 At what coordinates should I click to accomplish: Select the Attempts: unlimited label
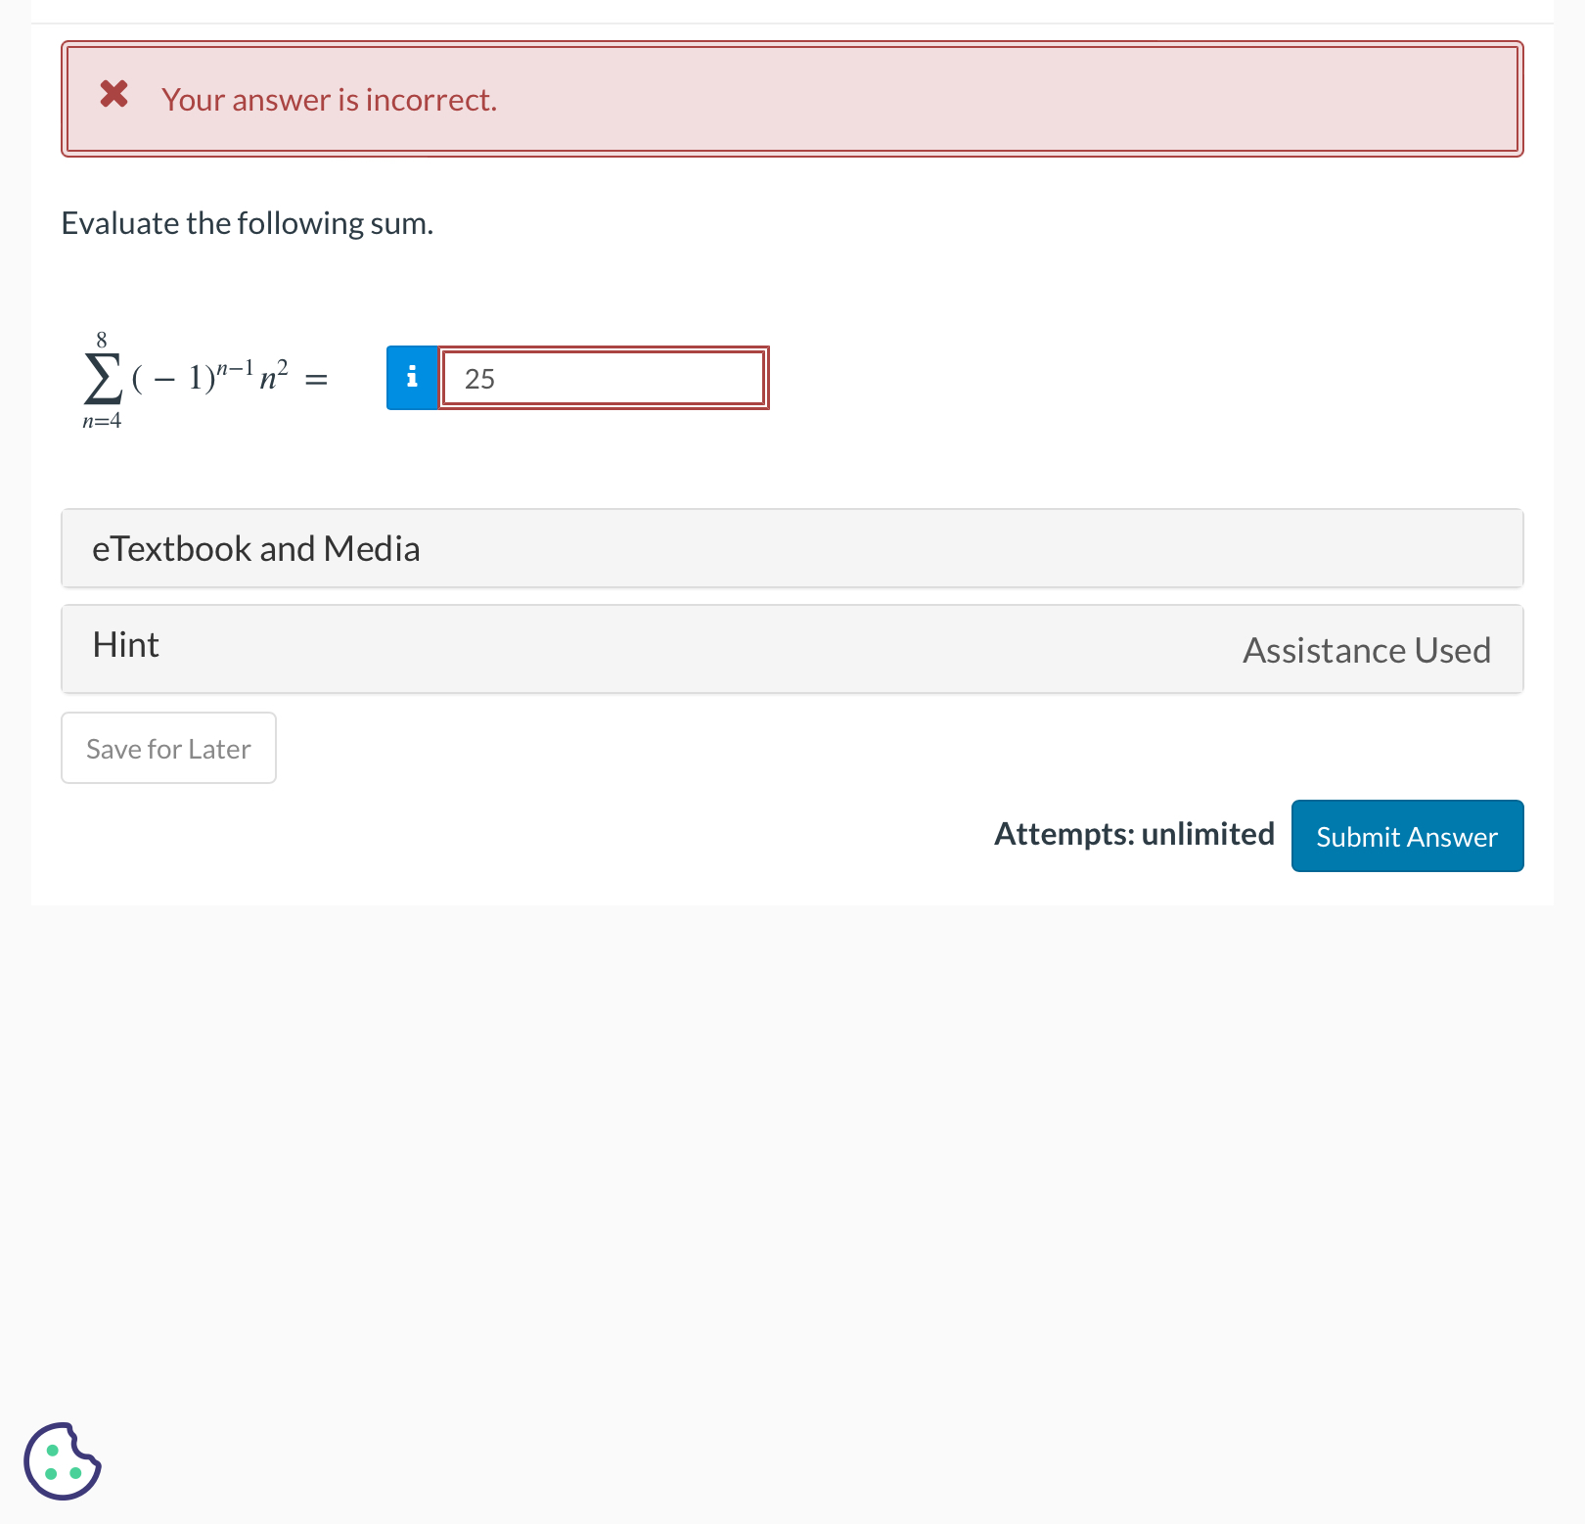[x=1133, y=834]
